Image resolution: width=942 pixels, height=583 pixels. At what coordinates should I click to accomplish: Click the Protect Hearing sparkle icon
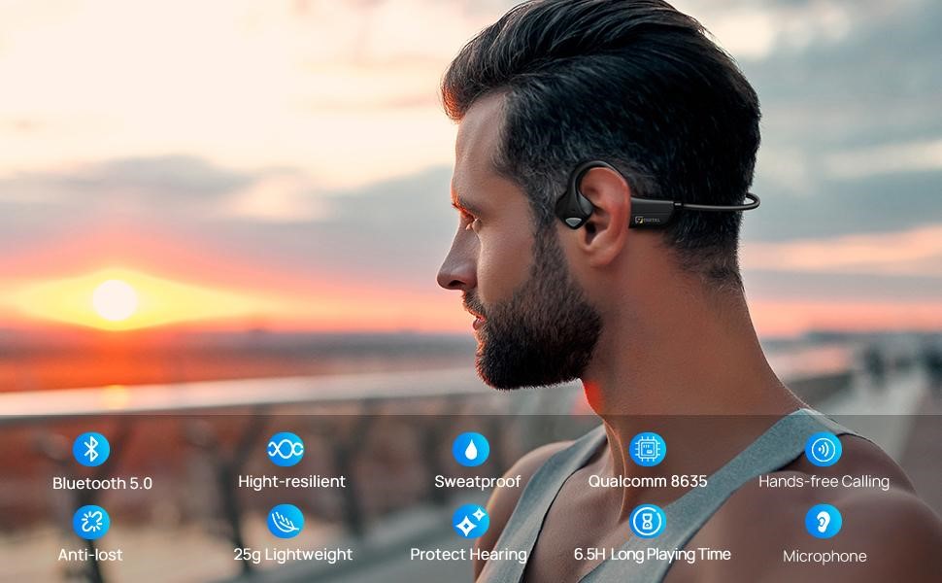click(x=471, y=522)
